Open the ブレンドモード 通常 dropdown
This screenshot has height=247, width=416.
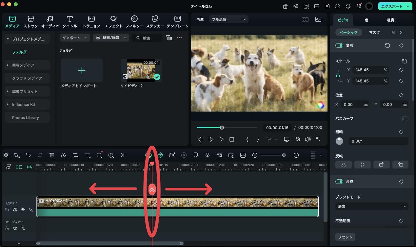(x=372, y=206)
